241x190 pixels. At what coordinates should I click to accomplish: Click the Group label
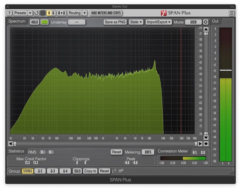coord(14,171)
